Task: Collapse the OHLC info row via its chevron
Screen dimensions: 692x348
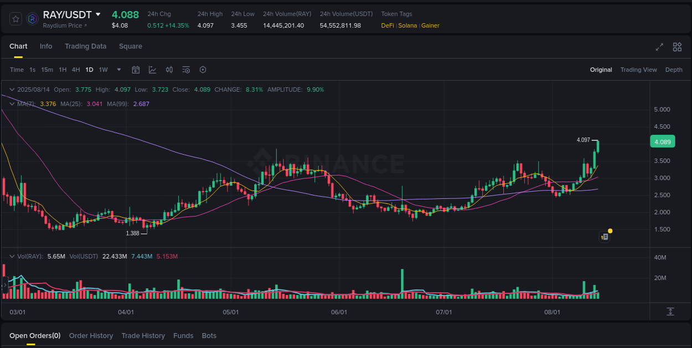Action: coord(12,89)
